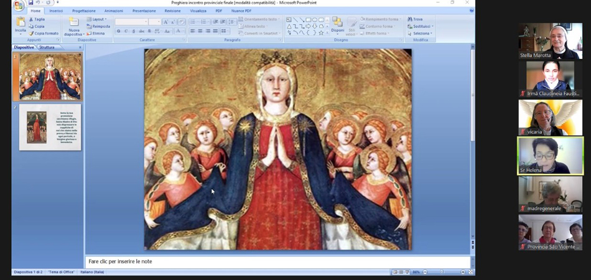
Task: Choose the rectangle shape
Action: pyautogui.click(x=308, y=19)
